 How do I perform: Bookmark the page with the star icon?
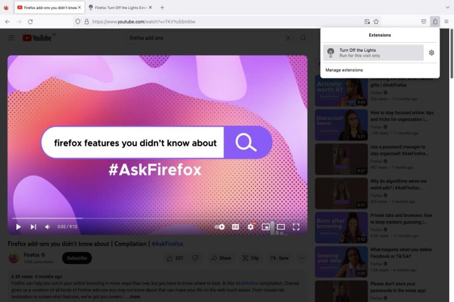(377, 21)
